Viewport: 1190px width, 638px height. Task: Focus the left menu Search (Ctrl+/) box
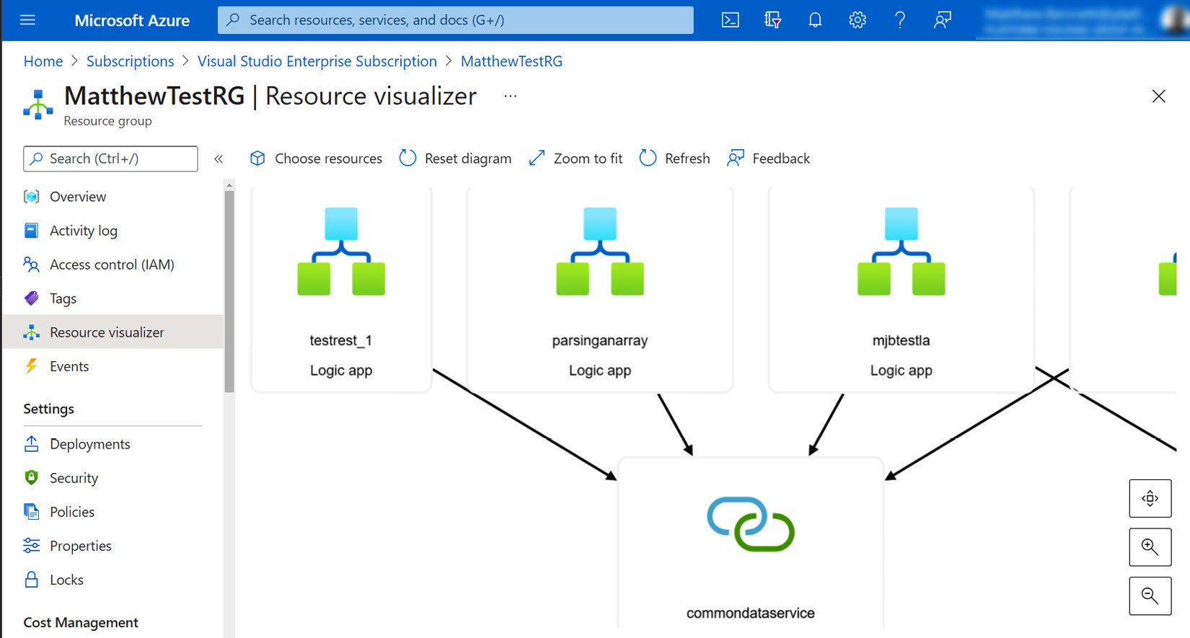click(110, 159)
